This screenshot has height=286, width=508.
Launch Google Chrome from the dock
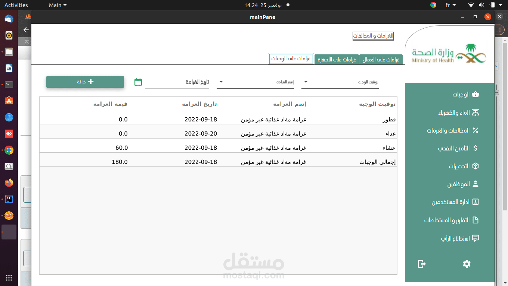9,150
